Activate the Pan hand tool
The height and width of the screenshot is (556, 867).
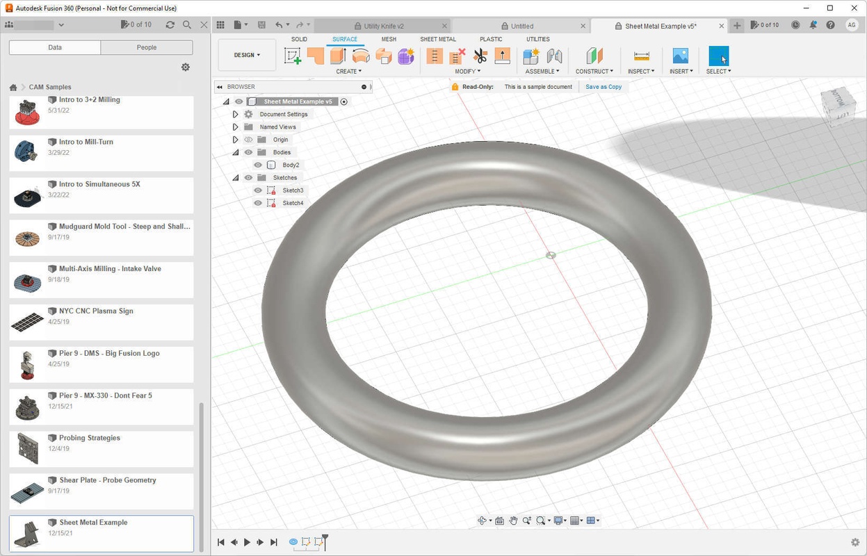pos(513,521)
